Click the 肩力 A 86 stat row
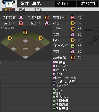The image size is (99, 112). point(67,51)
